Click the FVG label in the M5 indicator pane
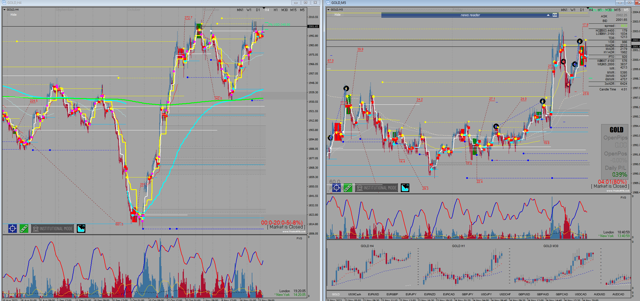Screen dimensions: 640x301 click(x=623, y=198)
